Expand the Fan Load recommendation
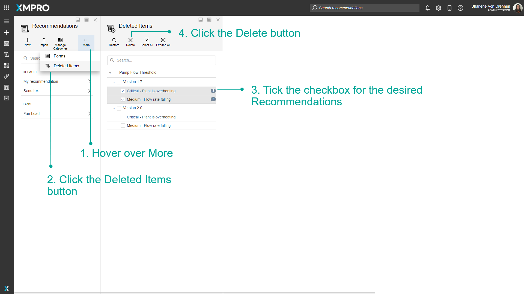The width and height of the screenshot is (524, 294). coord(89,114)
